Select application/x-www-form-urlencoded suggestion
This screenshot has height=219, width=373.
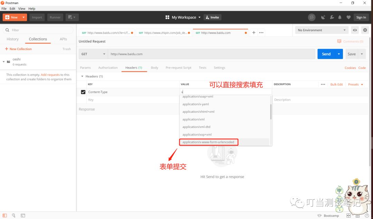click(x=209, y=142)
